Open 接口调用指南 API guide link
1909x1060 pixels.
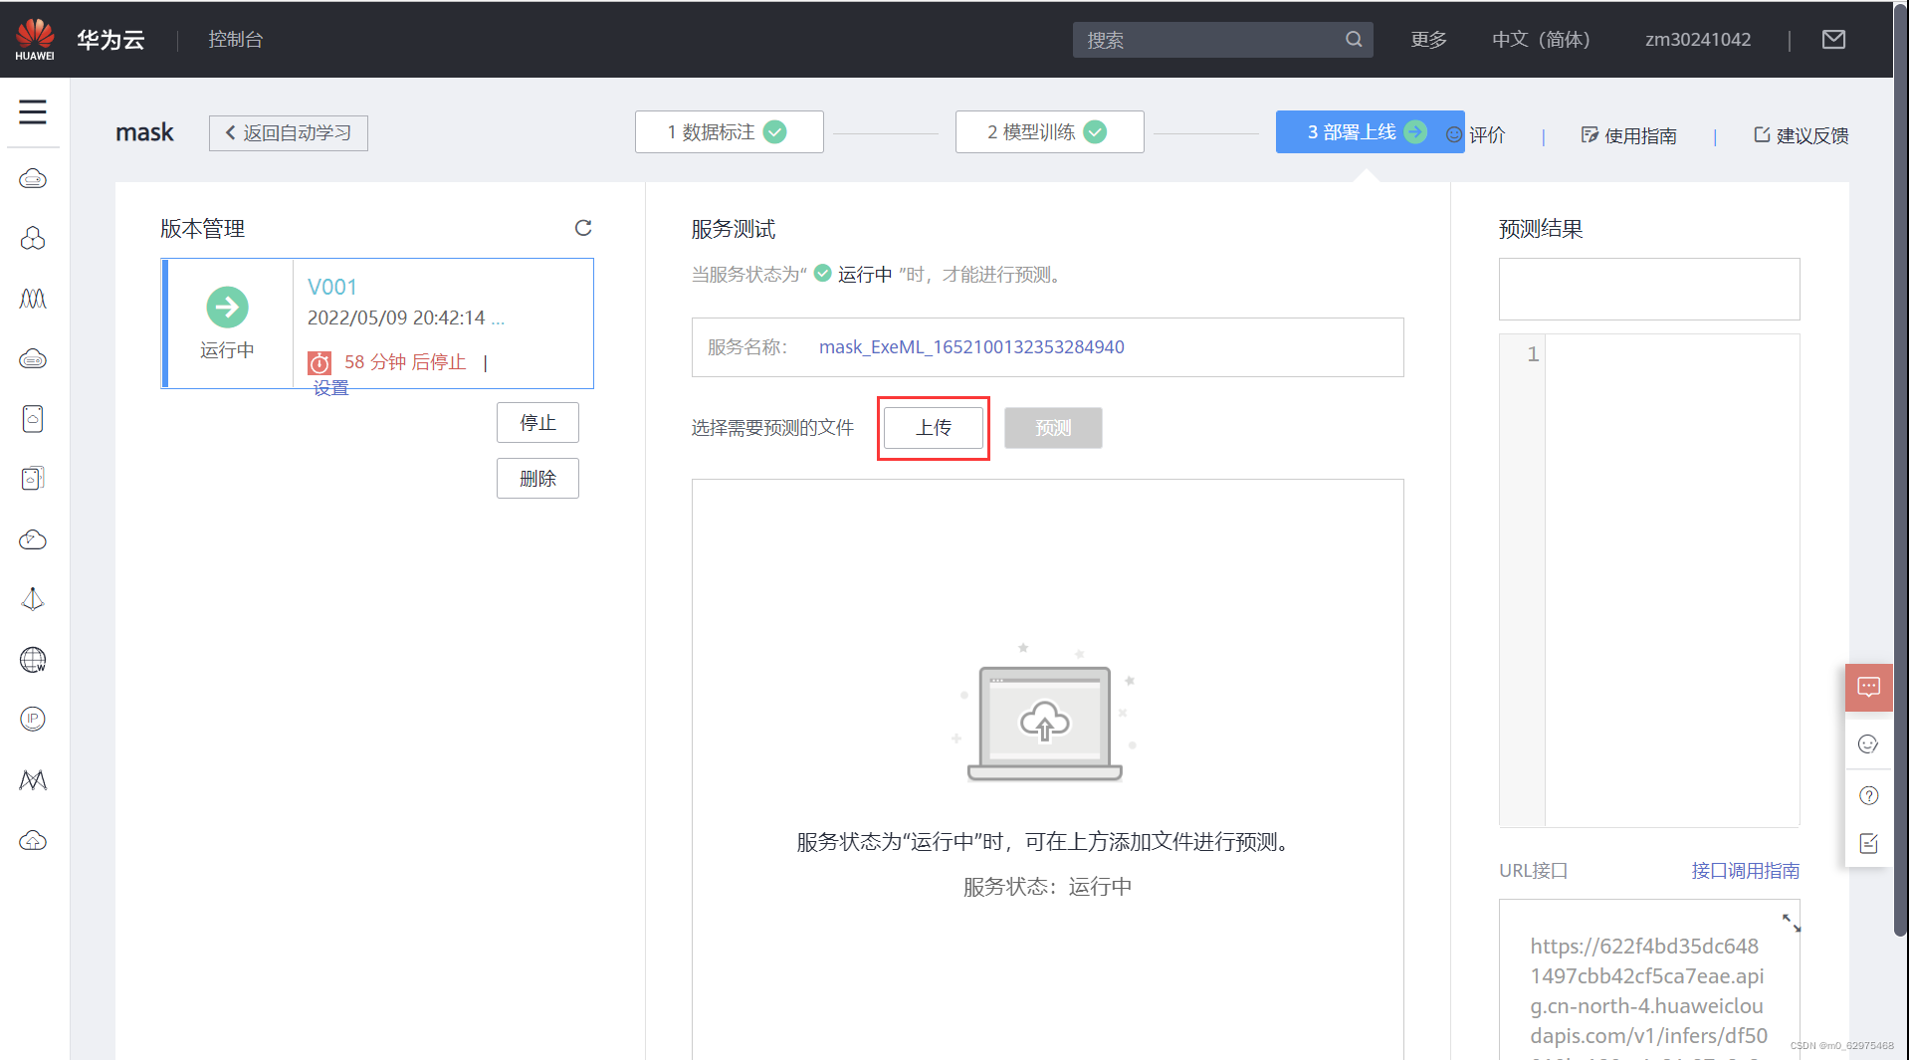[x=1746, y=871]
